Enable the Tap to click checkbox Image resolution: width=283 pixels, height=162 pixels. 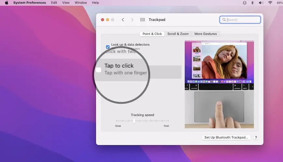[98, 70]
